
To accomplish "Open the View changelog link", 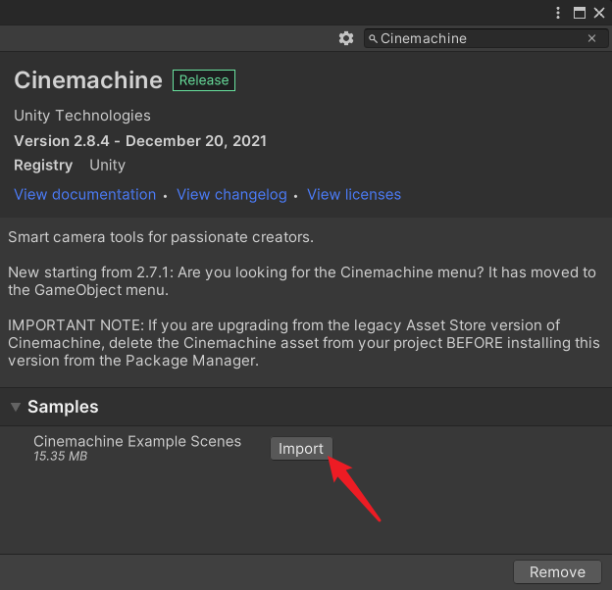I will coord(231,195).
